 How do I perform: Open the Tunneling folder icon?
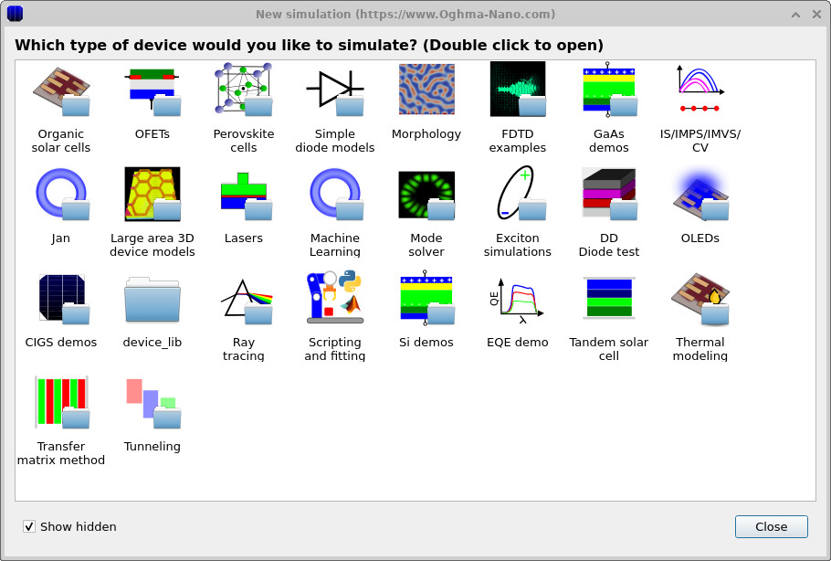click(153, 404)
